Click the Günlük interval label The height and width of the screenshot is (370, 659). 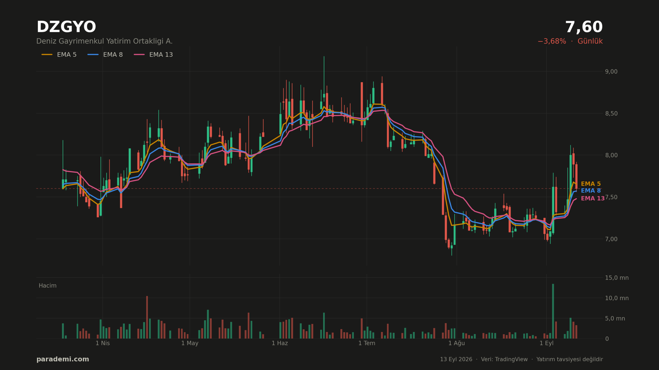coord(590,41)
